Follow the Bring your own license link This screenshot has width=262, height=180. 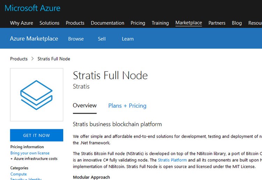[30, 153]
